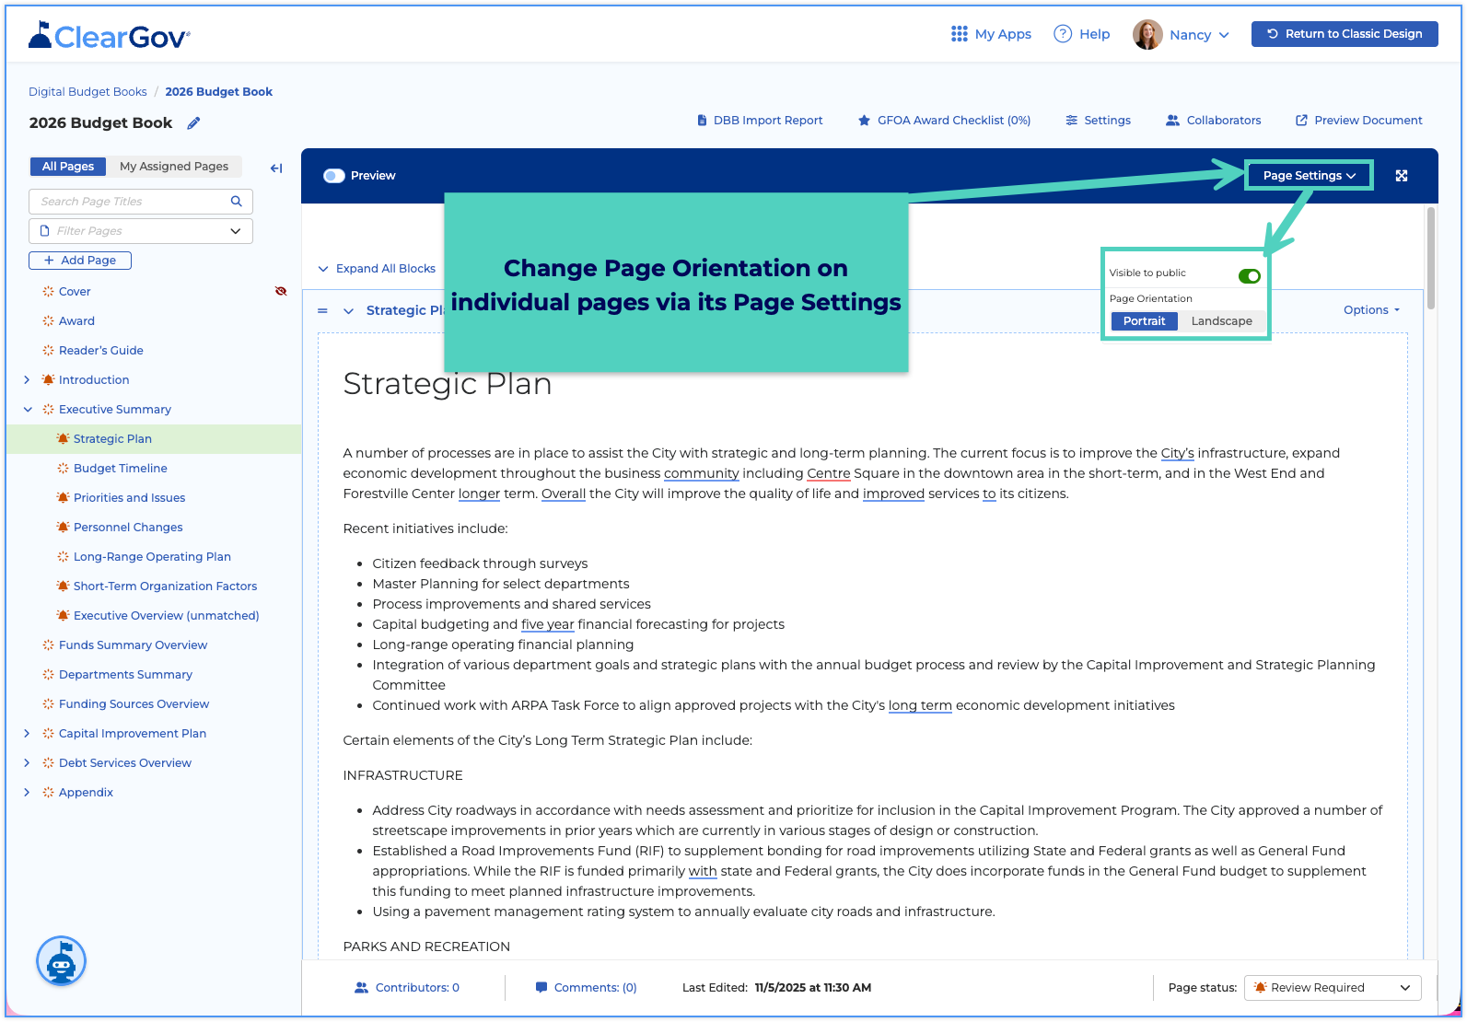This screenshot has width=1467, height=1022.
Task: Click Return to Classic Design button
Action: pos(1345,34)
